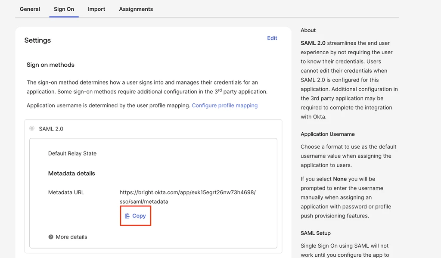
Task: Go to the Assignments tab
Action: coord(136,9)
